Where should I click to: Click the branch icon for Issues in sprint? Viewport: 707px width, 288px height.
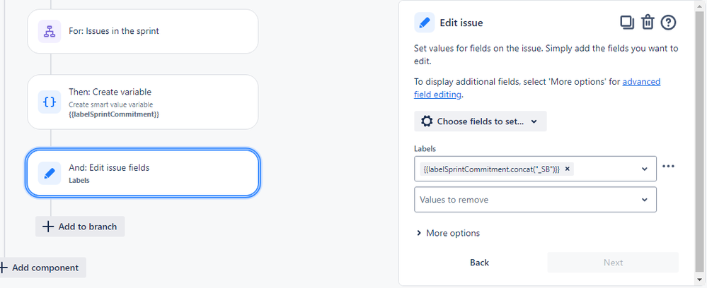(x=50, y=32)
